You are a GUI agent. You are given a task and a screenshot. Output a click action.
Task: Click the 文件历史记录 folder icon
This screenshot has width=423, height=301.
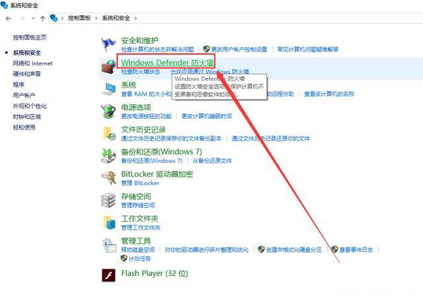pyautogui.click(x=108, y=133)
